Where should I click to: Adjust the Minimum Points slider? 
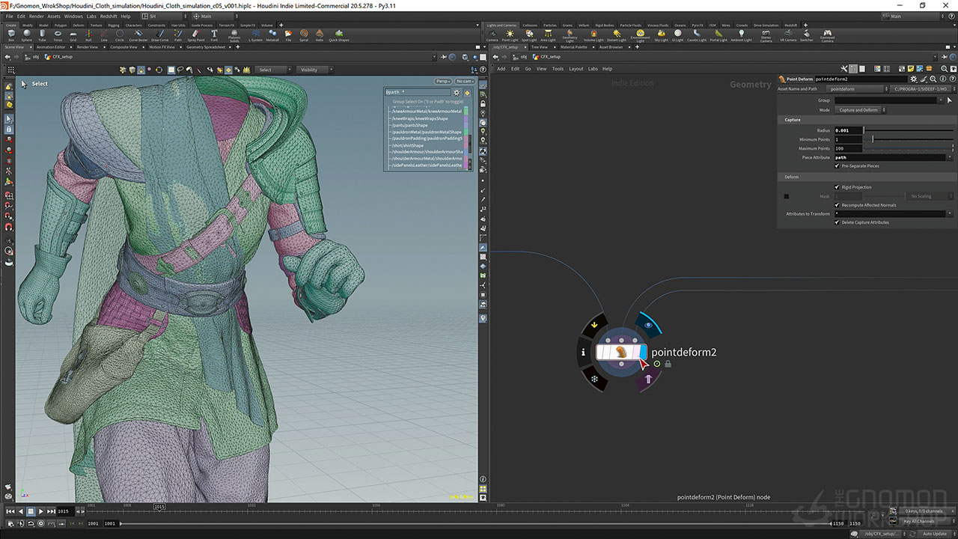tap(873, 139)
